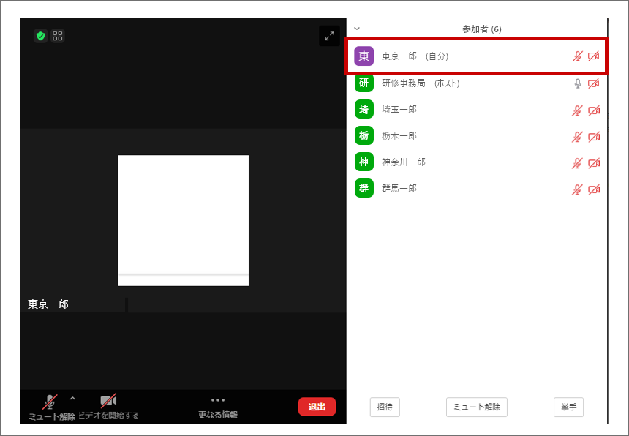
Task: Click muted mic icon for 東京一郎
Action: pyautogui.click(x=577, y=56)
